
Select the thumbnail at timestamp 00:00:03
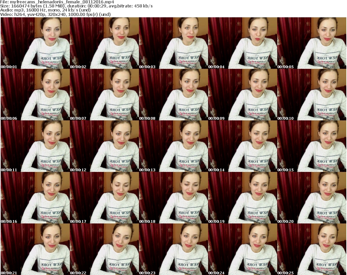(x=173, y=43)
